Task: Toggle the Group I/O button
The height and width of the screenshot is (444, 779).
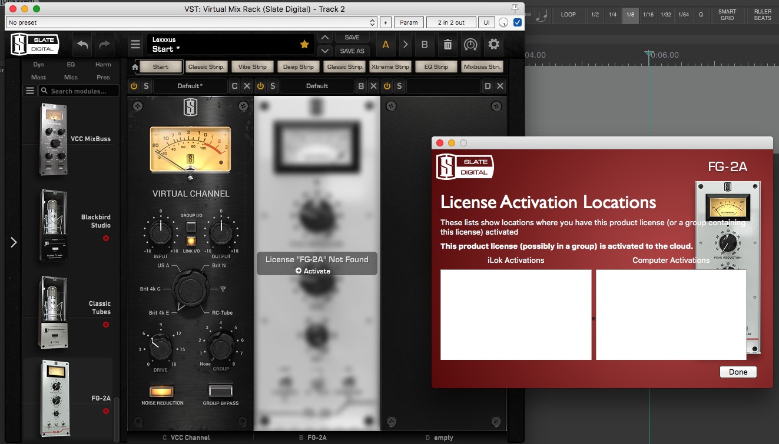Action: pos(191,226)
